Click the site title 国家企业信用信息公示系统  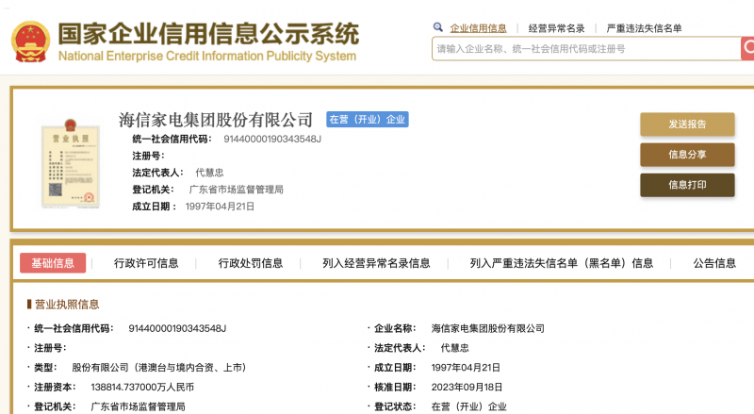tap(208, 34)
